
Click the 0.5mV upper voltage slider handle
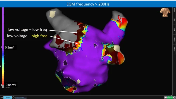pos(2,47)
